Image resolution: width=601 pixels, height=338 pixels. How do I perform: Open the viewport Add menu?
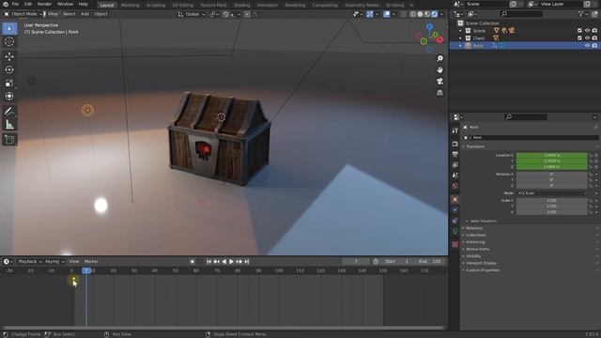tap(85, 14)
